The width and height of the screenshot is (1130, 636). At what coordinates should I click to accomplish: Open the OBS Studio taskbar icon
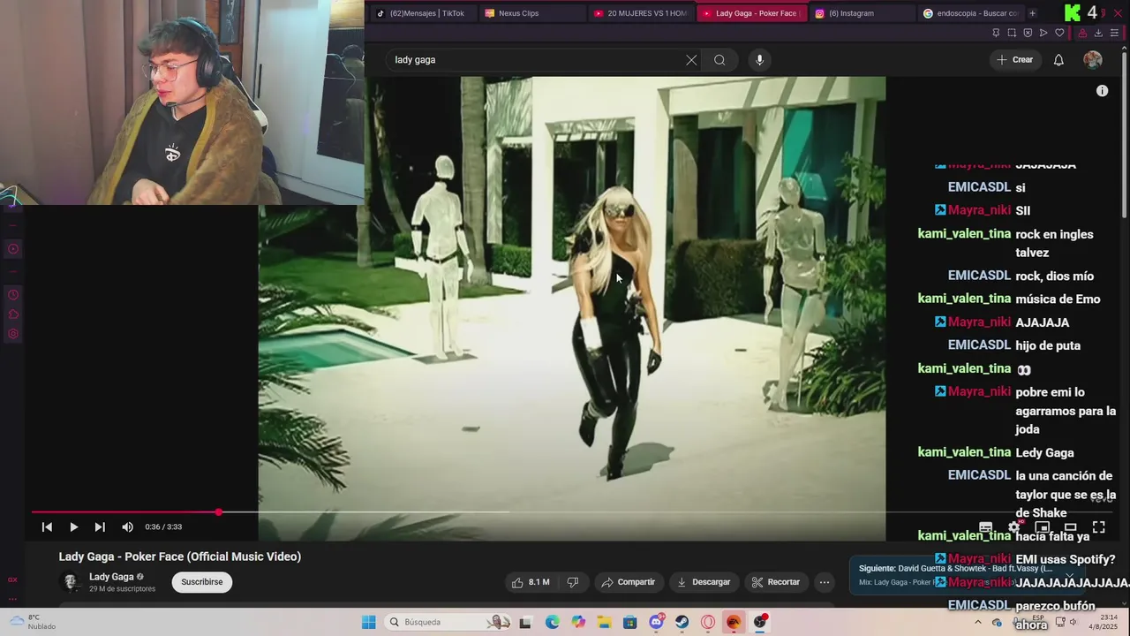point(759,622)
